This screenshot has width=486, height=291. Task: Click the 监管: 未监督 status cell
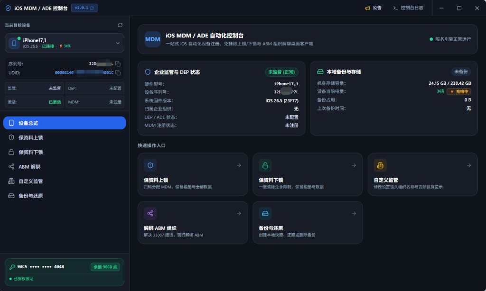(34, 88)
